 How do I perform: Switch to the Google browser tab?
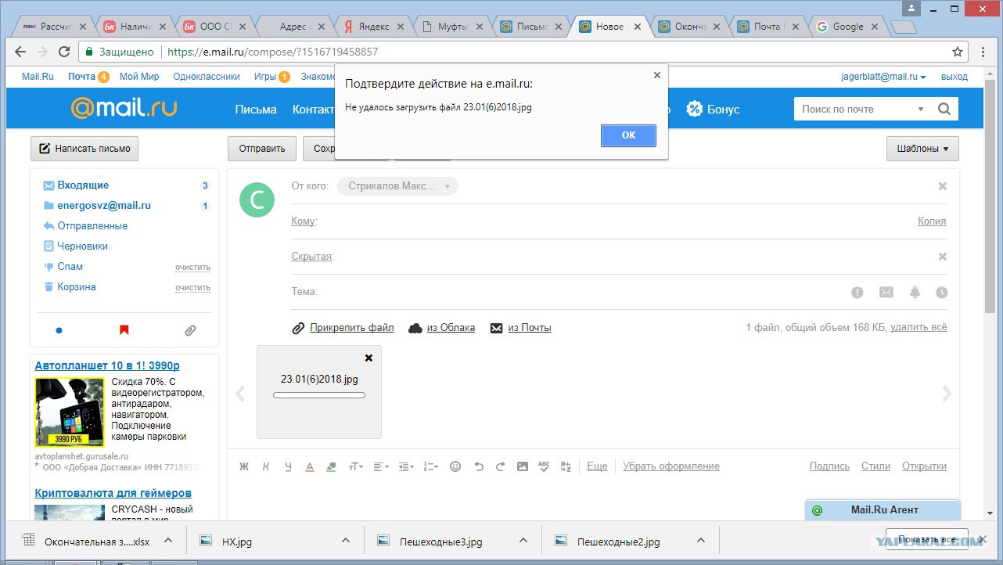click(x=847, y=27)
